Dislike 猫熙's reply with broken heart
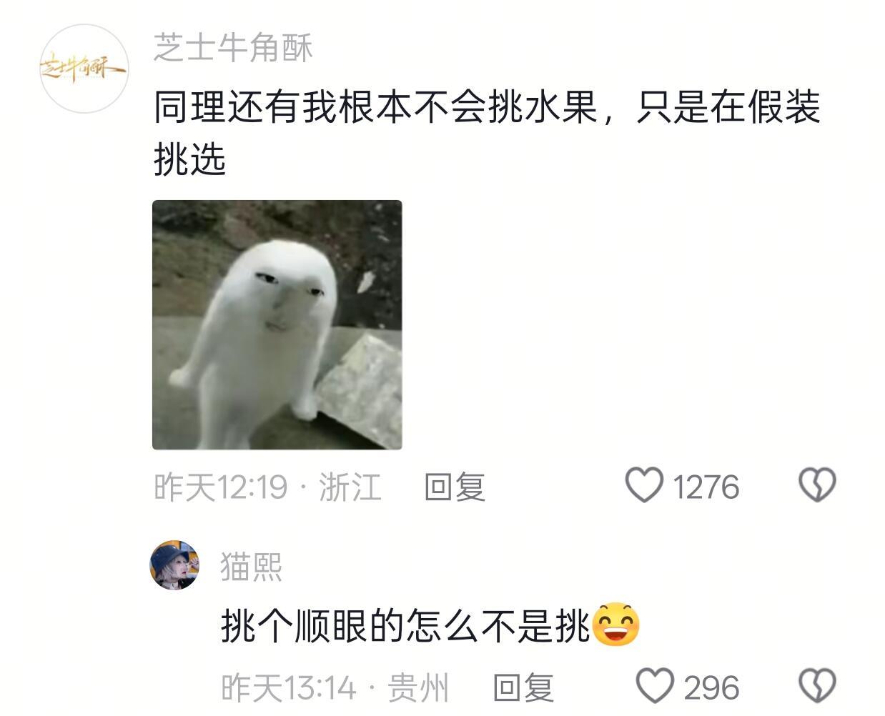This screenshot has width=885, height=716. [817, 686]
